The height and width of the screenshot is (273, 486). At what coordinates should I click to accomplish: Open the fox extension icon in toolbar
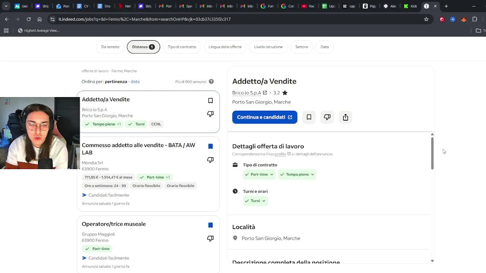tap(464, 19)
